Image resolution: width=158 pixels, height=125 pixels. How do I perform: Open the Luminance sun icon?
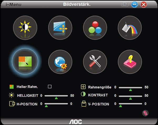click(25, 28)
